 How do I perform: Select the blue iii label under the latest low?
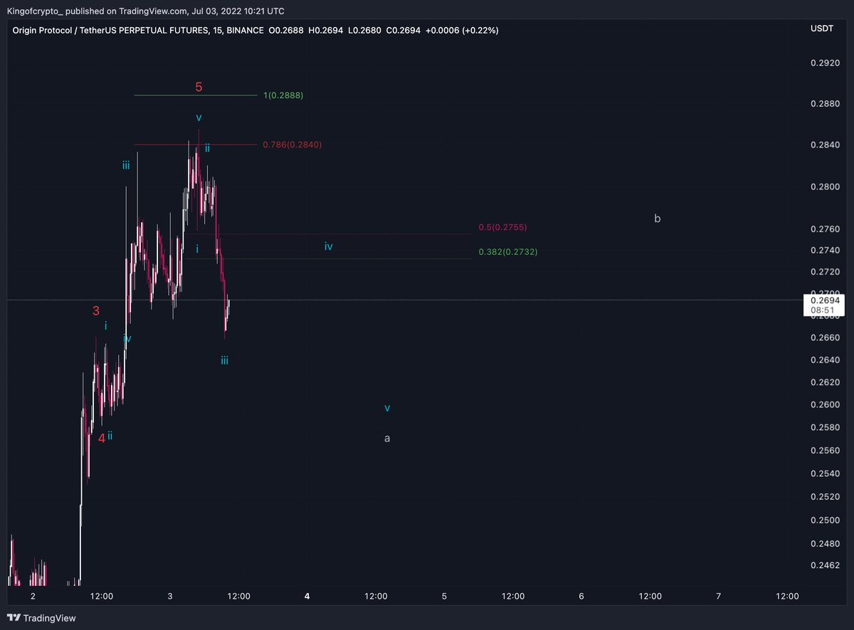tap(224, 361)
